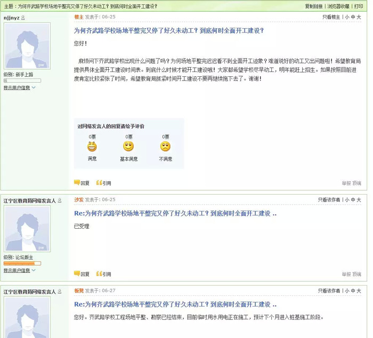Vote with the smiling 基本满意 face icon
The width and height of the screenshot is (373, 338).
click(x=128, y=147)
